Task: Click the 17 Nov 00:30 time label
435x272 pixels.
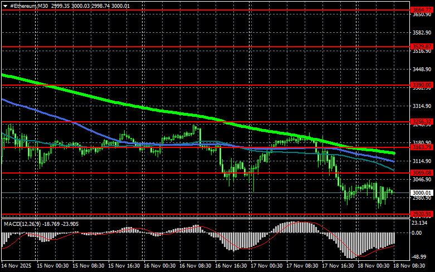Action: (x=267, y=266)
